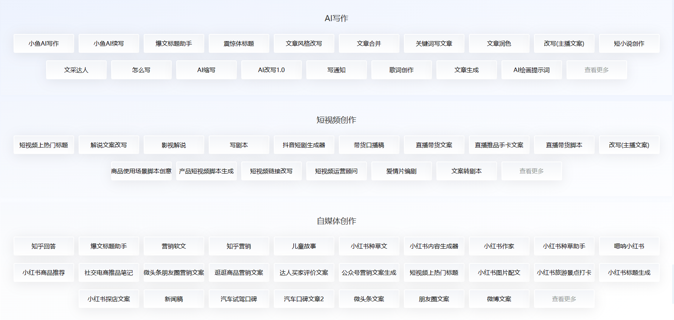
Task: Launch the 短小说创作 tool
Action: [x=629, y=43]
